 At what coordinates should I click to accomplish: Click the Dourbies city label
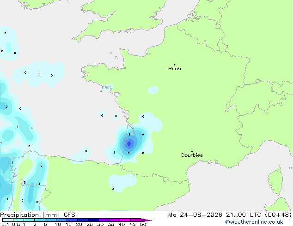click(192, 155)
